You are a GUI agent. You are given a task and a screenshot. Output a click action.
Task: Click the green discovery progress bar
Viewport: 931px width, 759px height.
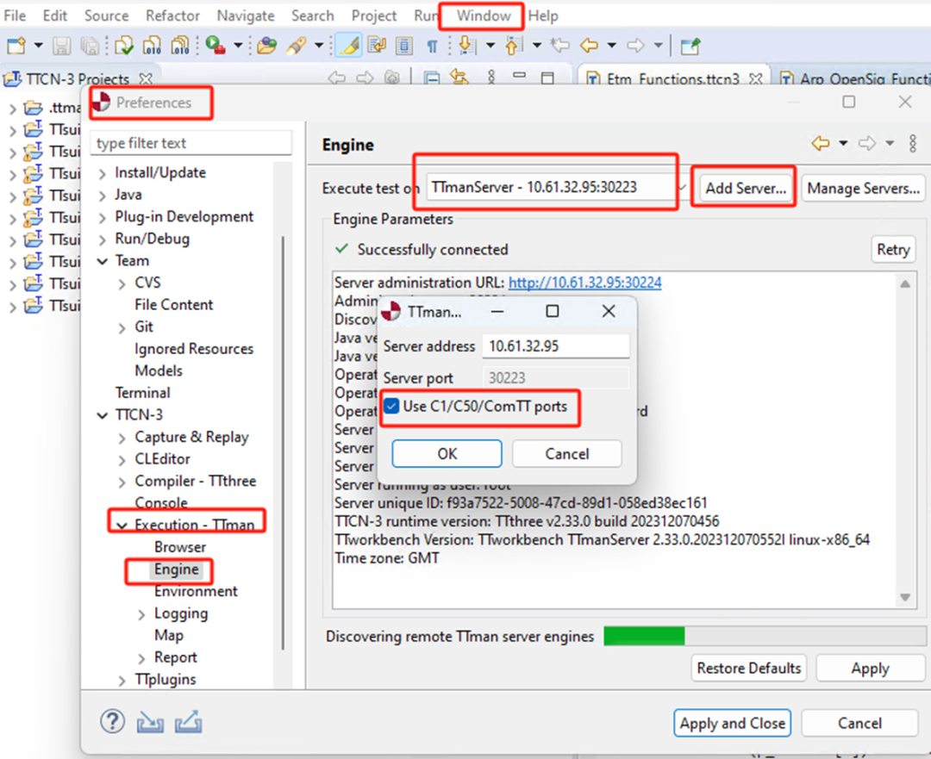coord(644,637)
